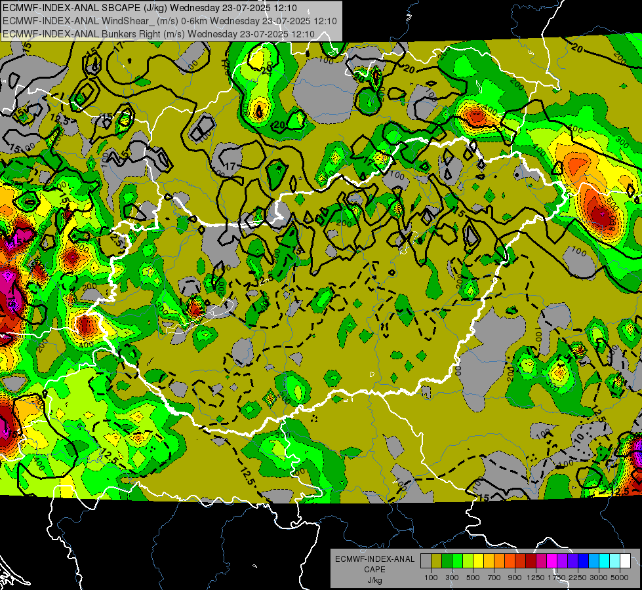Click the 500 tick label in legend
Screen dimensions: 642x590
pyautogui.click(x=473, y=578)
